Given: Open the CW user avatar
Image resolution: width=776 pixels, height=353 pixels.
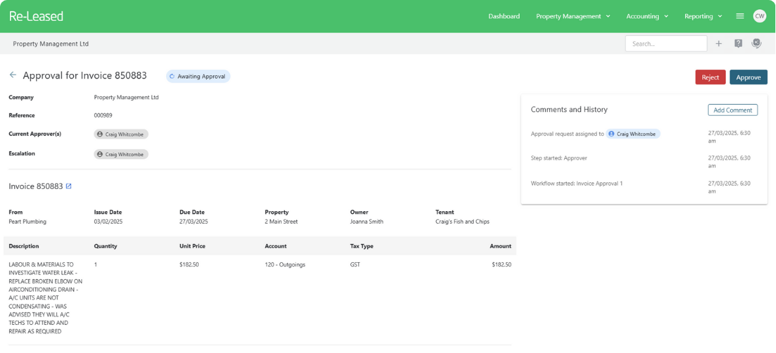Looking at the screenshot, I should pyautogui.click(x=759, y=16).
